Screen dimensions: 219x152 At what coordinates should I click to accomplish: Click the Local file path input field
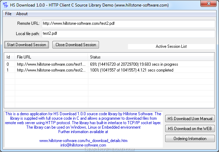pyautogui.click(x=128, y=34)
